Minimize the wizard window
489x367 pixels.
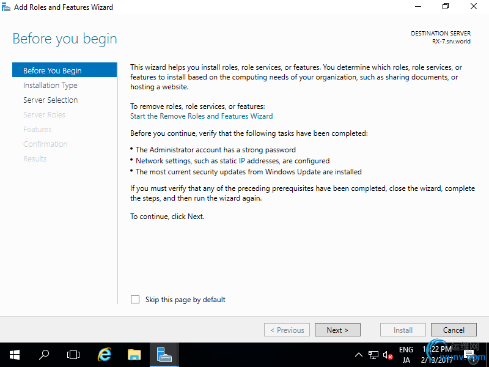pos(418,7)
